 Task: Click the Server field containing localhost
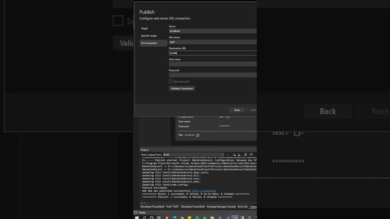coord(213,31)
